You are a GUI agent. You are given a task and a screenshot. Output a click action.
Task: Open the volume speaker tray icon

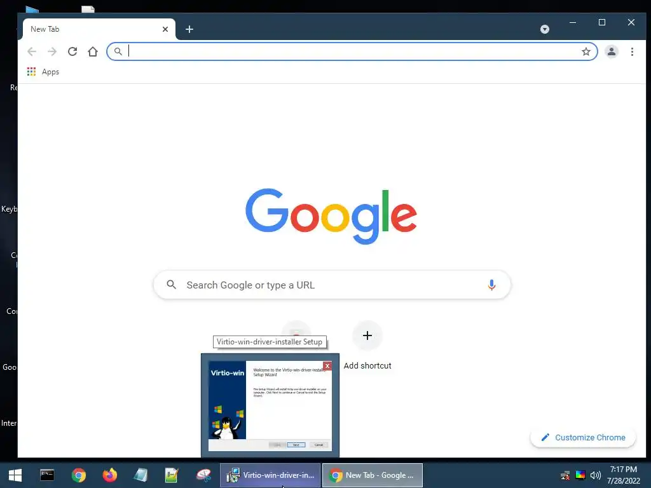[596, 475]
